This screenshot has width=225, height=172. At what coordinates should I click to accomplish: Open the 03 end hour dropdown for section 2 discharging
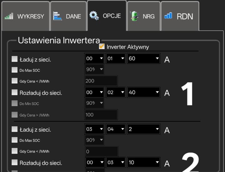coord(116,162)
